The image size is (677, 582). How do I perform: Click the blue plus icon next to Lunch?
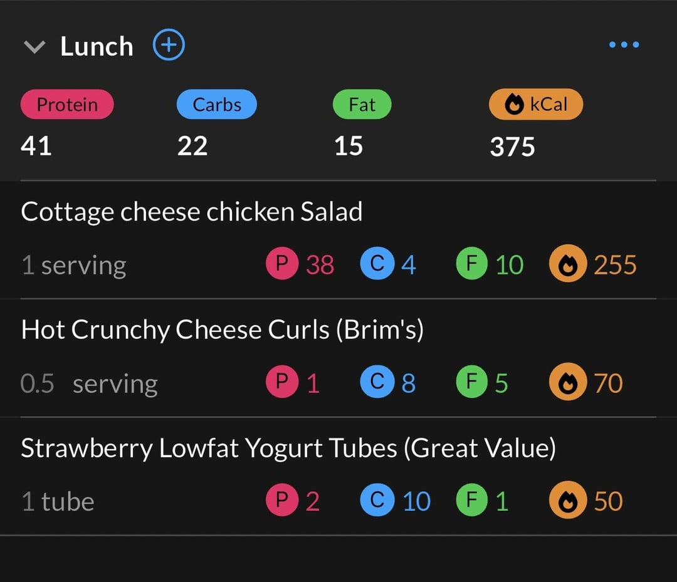169,46
